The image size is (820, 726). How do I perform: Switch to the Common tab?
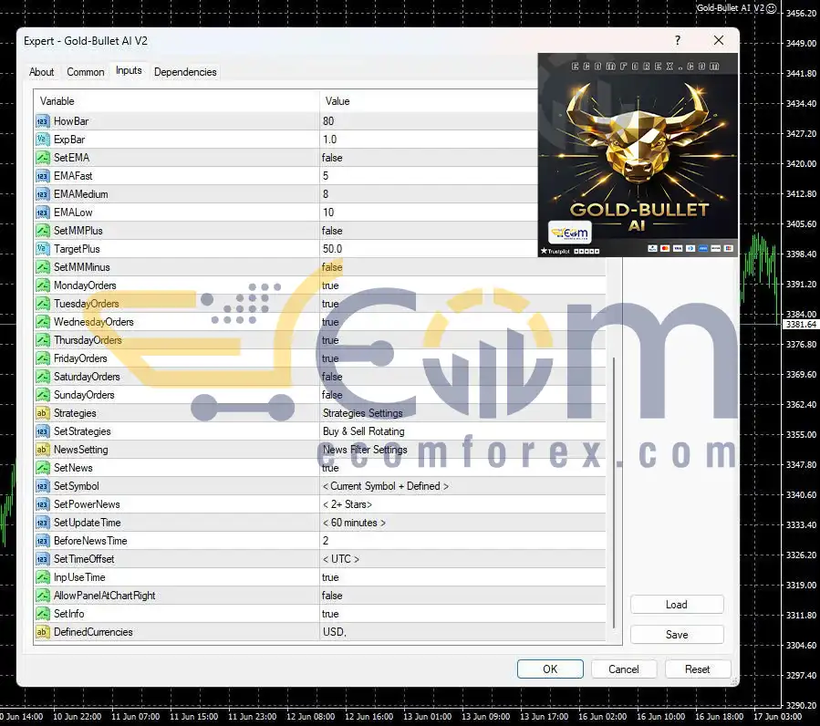point(85,72)
